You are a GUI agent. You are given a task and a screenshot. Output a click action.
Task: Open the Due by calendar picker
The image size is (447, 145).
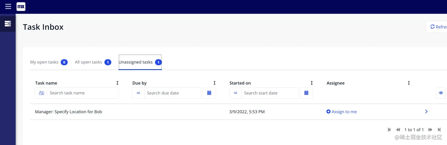[209, 93]
